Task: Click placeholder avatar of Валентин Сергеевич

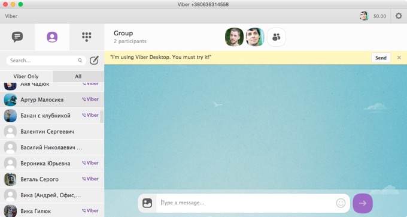Action: pyautogui.click(x=10, y=132)
